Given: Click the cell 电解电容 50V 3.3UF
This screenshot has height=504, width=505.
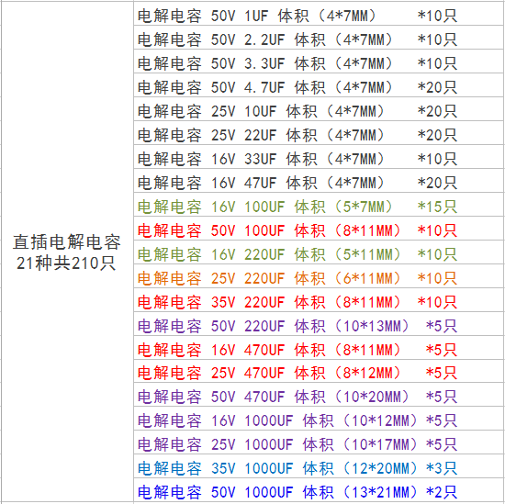Looking at the screenshot, I should (x=320, y=62).
